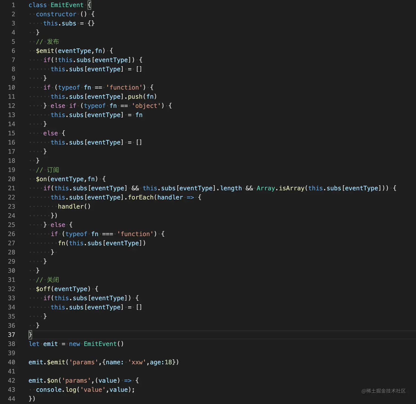The width and height of the screenshot is (416, 404).
Task: Click the 'forEach' call on line 22
Action: point(141,197)
